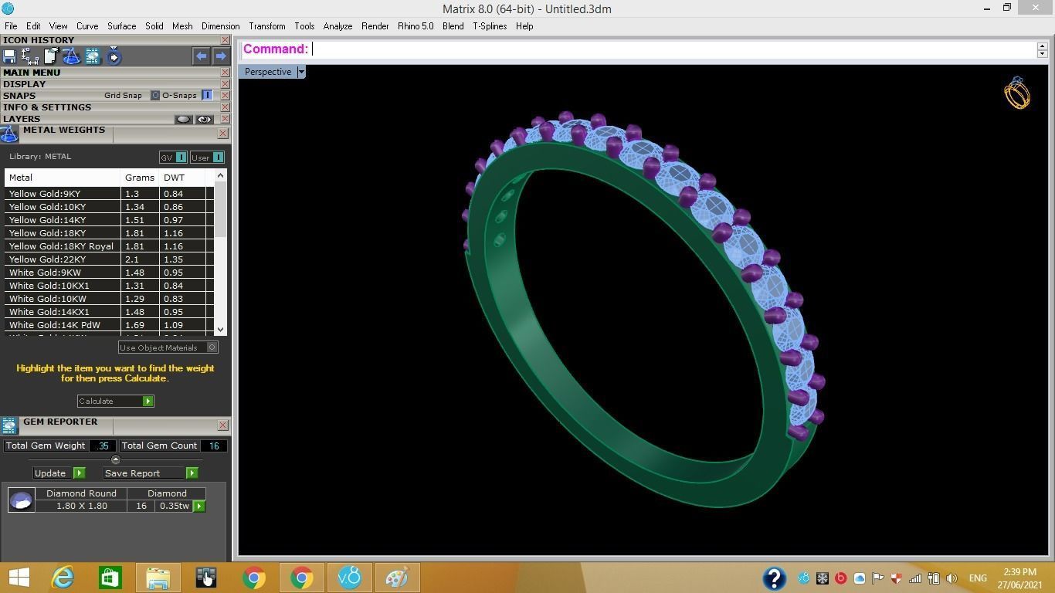Click the ring arrow icon in Icon History
Image resolution: width=1055 pixels, height=593 pixels.
(114, 56)
